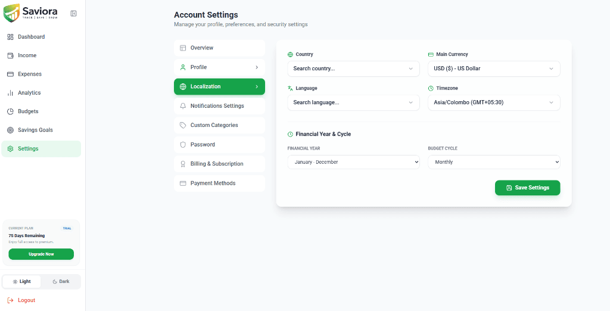The image size is (610, 311).
Task: Click clock icon beside Financial Year & Cycle
Action: [290, 134]
